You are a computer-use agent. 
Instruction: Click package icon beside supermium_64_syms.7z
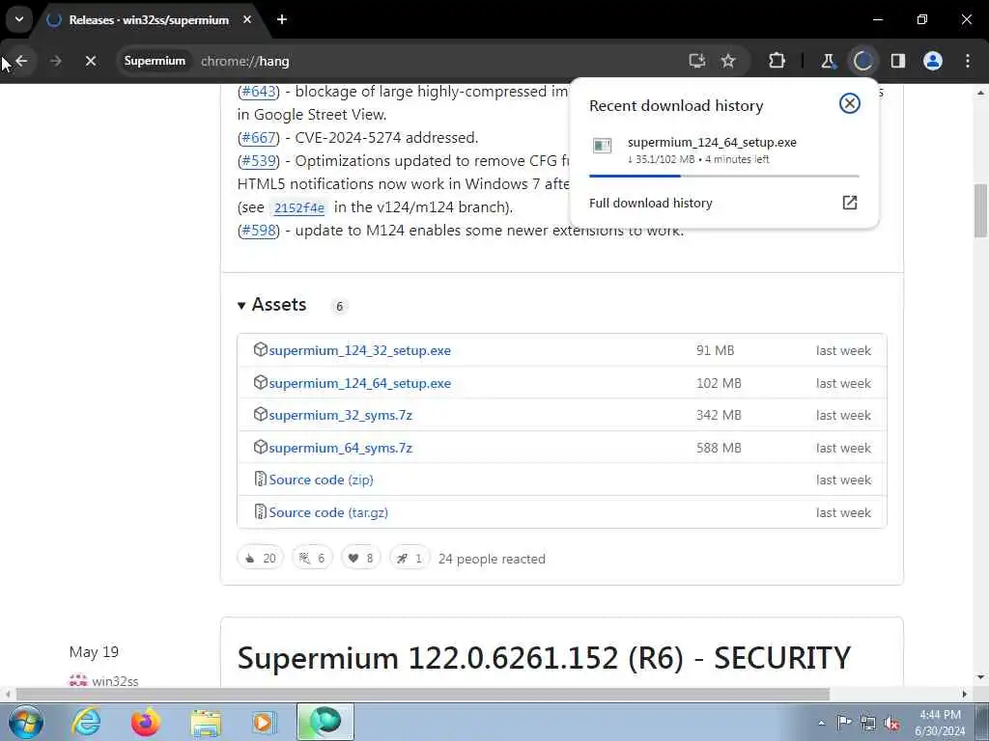260,448
